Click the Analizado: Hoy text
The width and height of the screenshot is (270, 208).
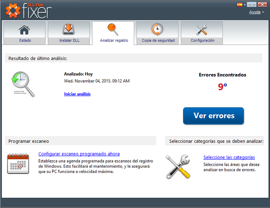pyautogui.click(x=78, y=74)
